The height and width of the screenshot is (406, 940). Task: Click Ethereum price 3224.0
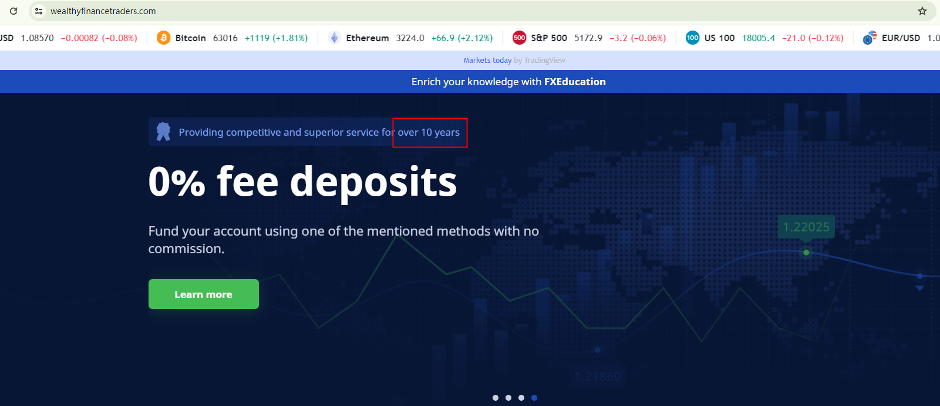[410, 38]
